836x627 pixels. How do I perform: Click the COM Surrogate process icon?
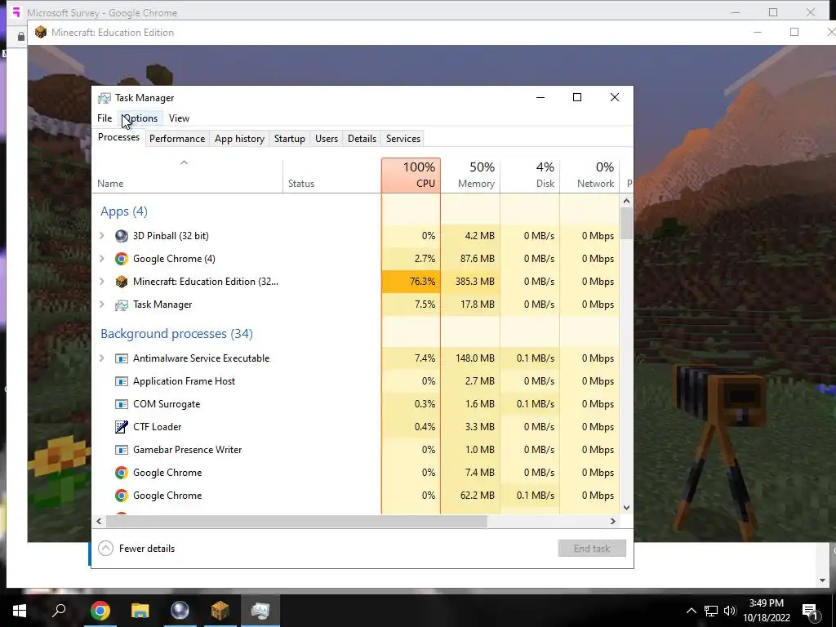[122, 404]
